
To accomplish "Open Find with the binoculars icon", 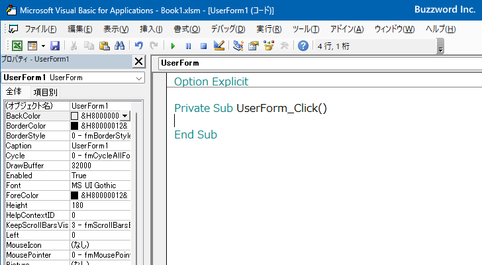I will [x=120, y=46].
